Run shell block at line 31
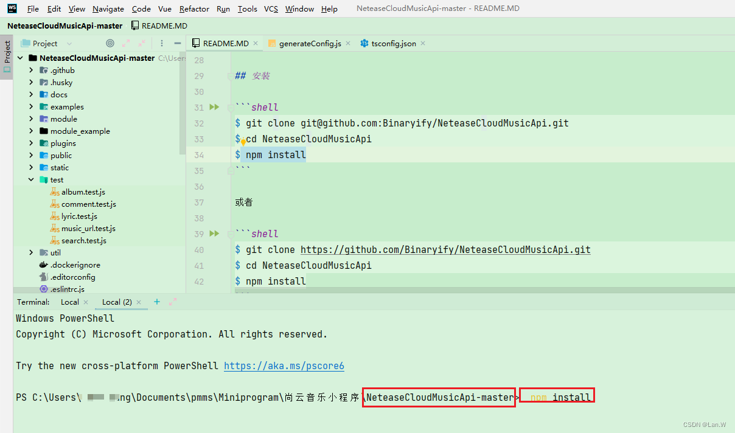Viewport: 735px width, 433px height. coord(214,107)
